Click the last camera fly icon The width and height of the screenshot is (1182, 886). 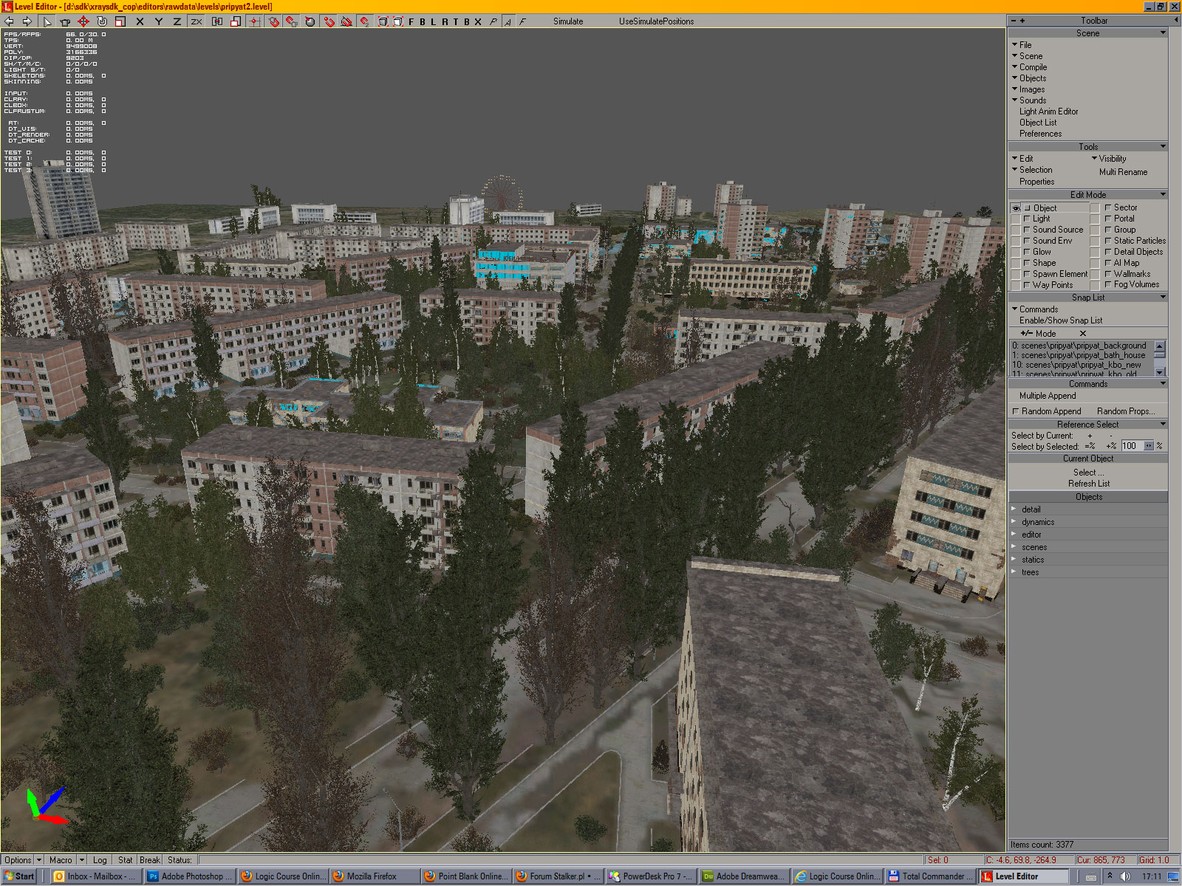coord(522,21)
